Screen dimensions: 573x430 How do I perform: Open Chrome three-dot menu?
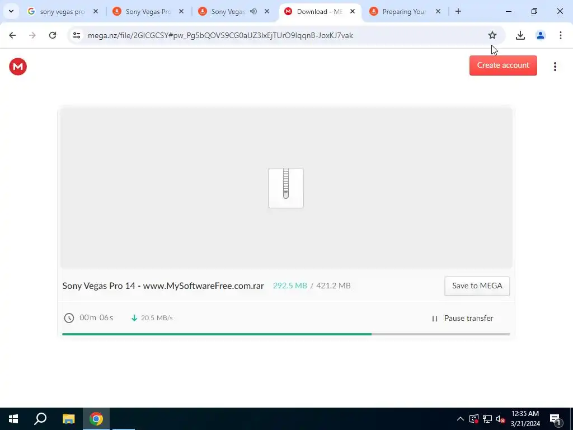click(560, 35)
